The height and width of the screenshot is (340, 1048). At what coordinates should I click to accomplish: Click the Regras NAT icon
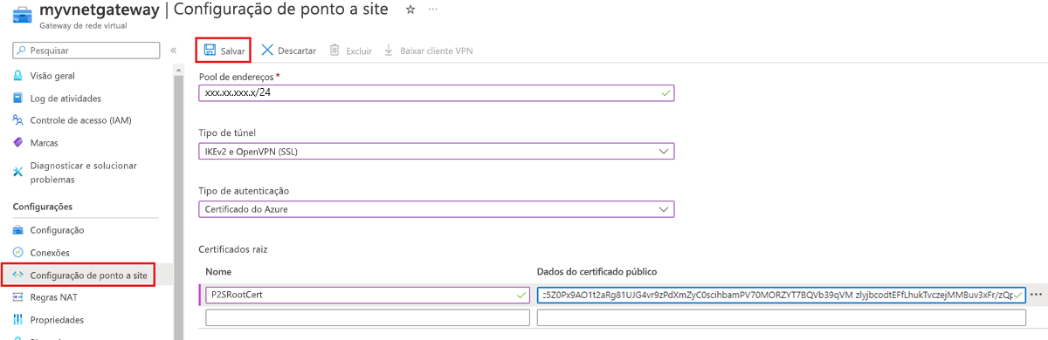(x=18, y=297)
